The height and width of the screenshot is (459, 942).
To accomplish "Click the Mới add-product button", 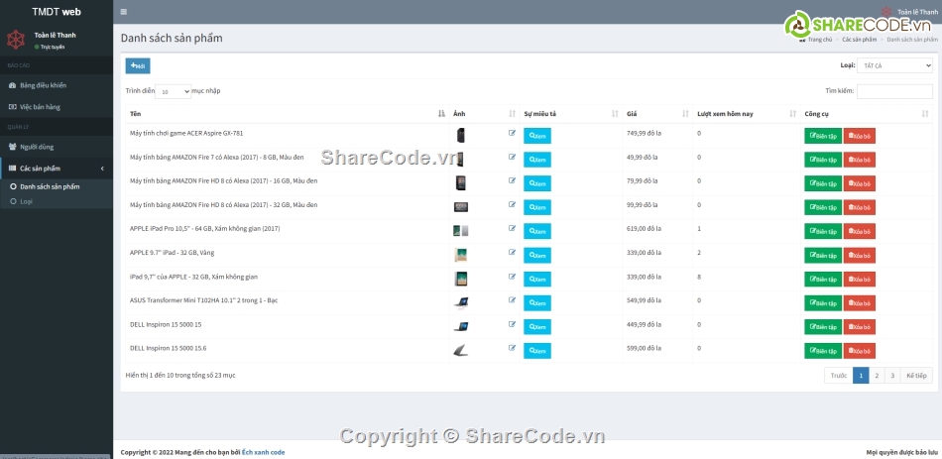I will 138,65.
